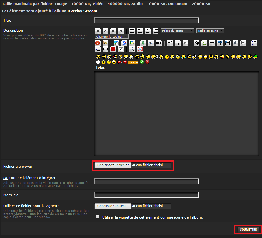Insert the orange SPOILER tag

click(133, 63)
